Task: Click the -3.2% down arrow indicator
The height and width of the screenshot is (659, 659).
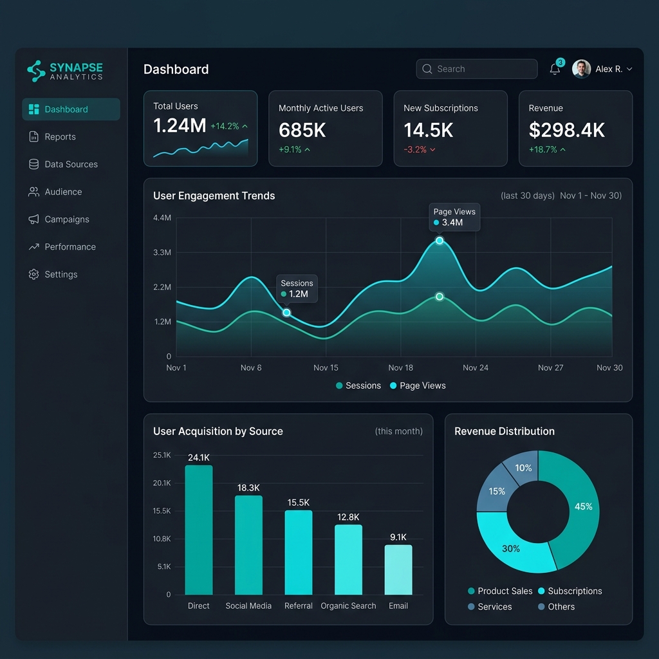Action: [x=432, y=149]
